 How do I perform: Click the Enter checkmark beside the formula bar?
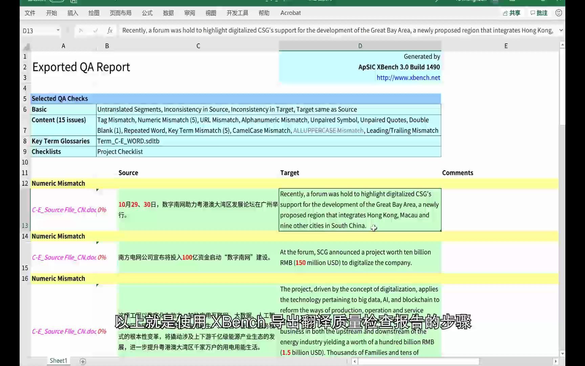[x=95, y=30]
